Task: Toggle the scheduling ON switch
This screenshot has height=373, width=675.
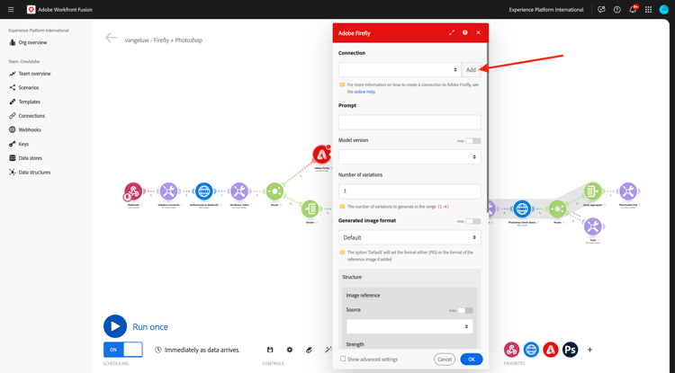Action: coord(123,350)
